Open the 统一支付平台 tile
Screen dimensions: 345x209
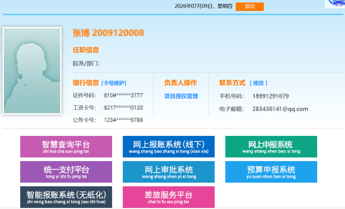coord(66,172)
